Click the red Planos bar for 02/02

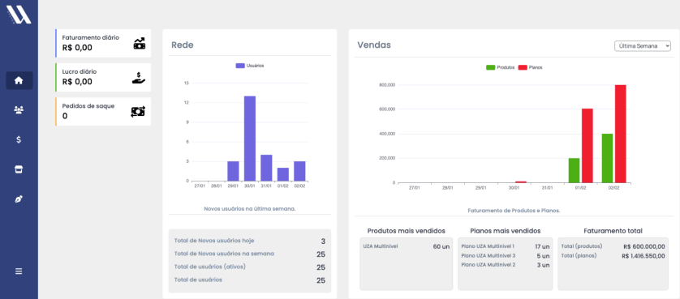[620, 134]
